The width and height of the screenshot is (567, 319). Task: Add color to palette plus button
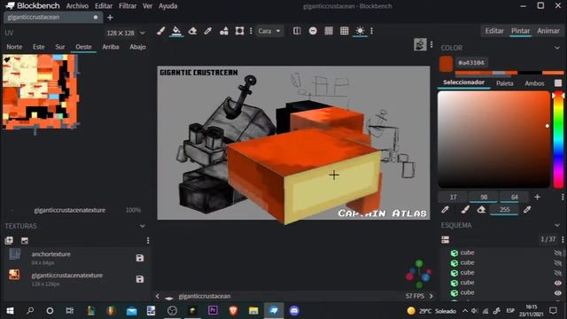(x=537, y=197)
